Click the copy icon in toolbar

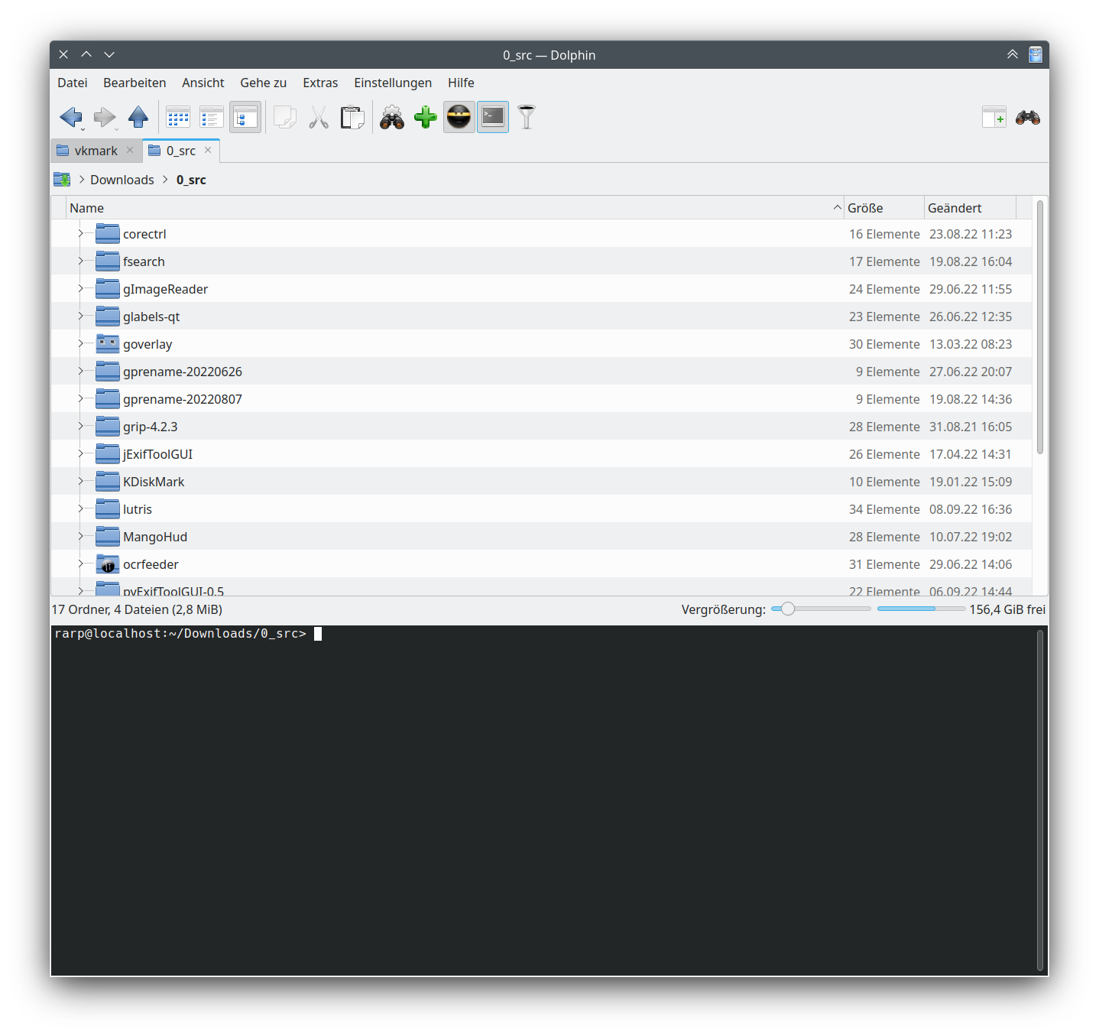click(285, 117)
